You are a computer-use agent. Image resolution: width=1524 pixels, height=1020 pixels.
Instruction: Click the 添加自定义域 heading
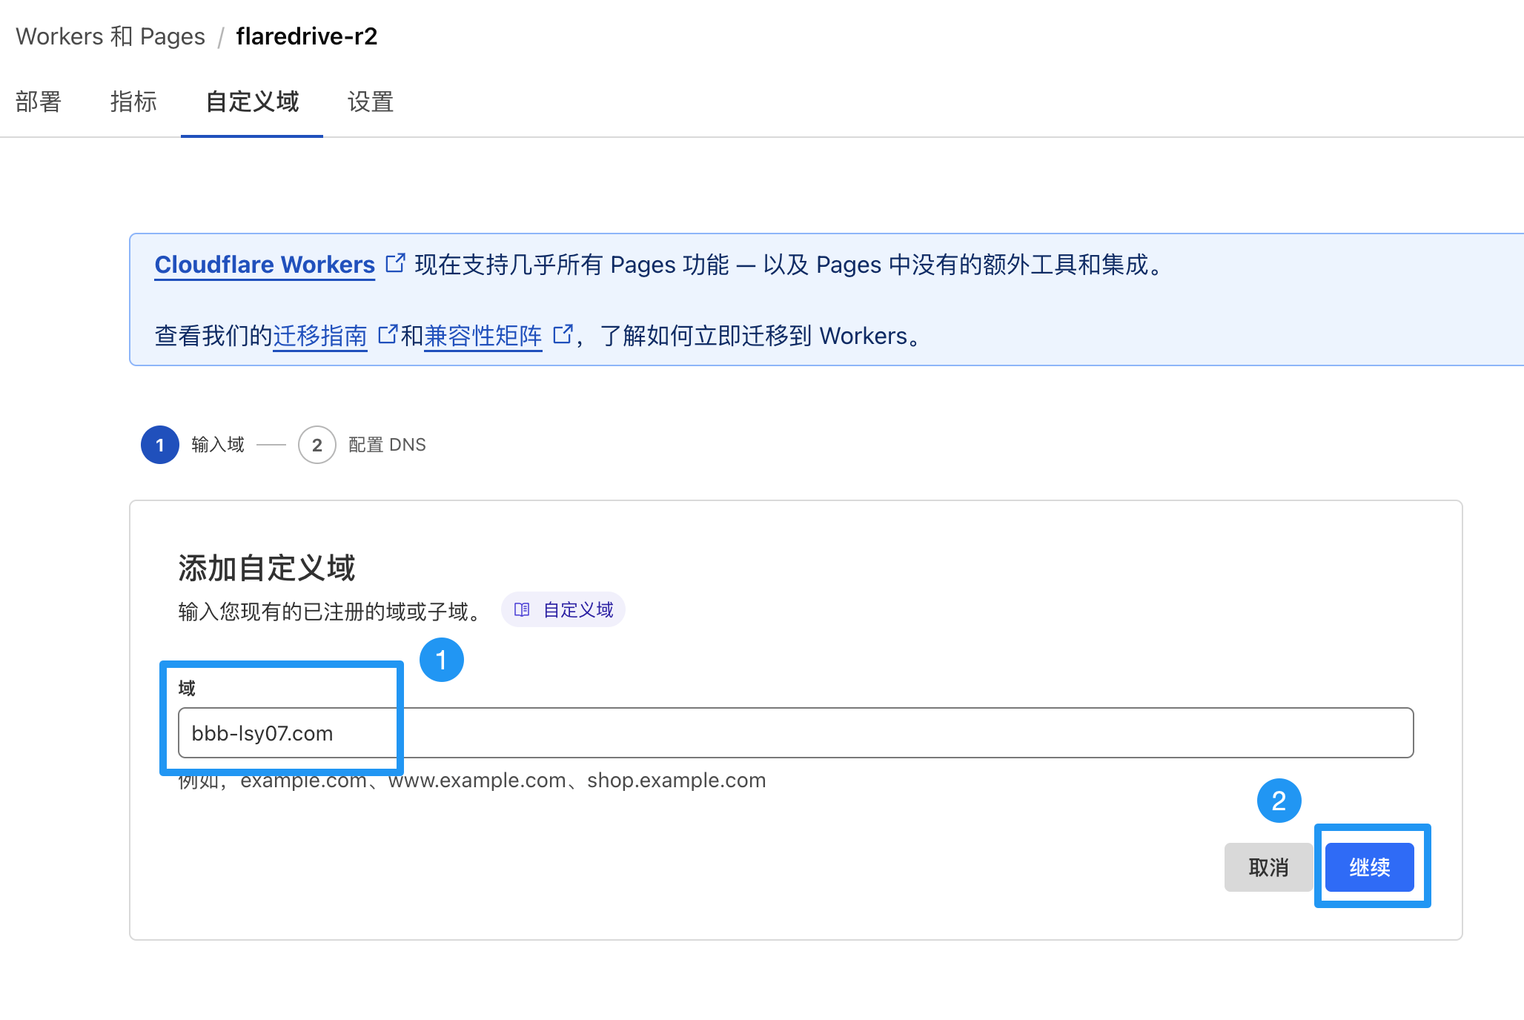click(267, 569)
